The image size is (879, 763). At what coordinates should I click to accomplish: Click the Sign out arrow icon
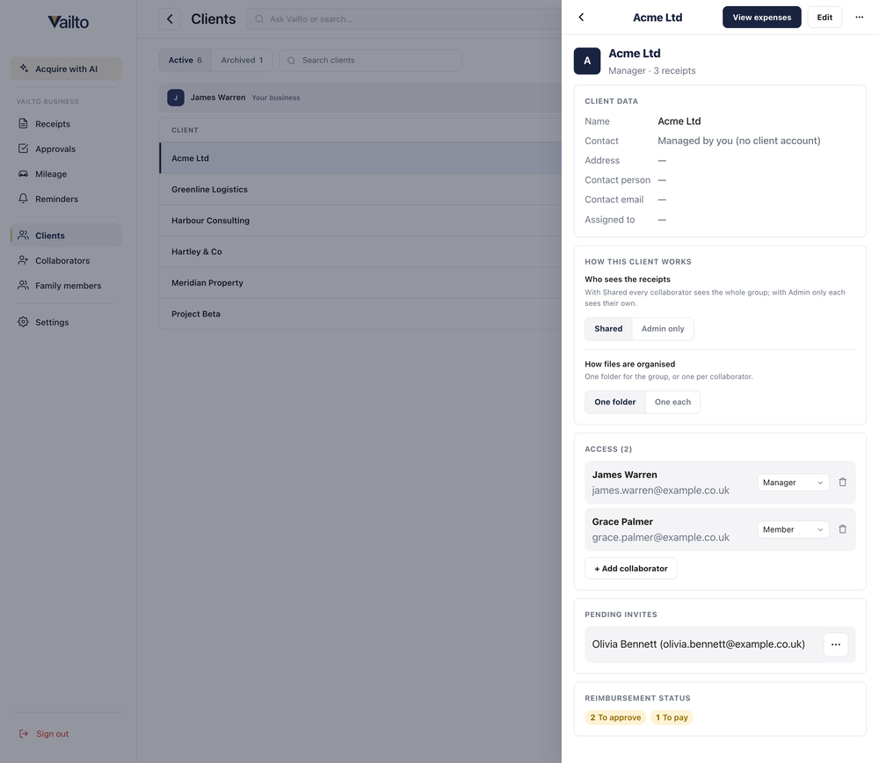coord(24,733)
